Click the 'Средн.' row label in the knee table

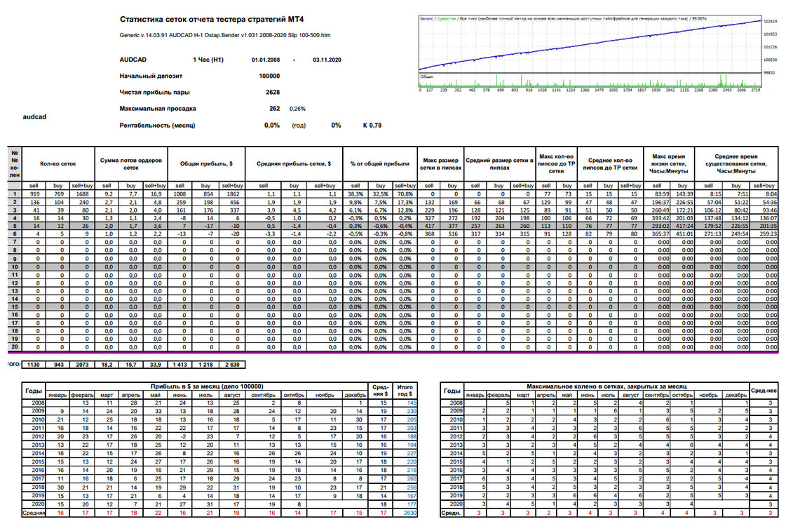[451, 513]
